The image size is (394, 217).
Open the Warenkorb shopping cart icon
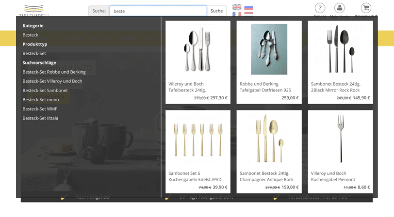366,8
